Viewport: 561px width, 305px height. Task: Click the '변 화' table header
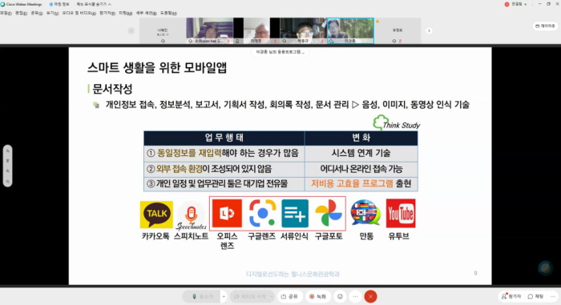tap(361, 138)
